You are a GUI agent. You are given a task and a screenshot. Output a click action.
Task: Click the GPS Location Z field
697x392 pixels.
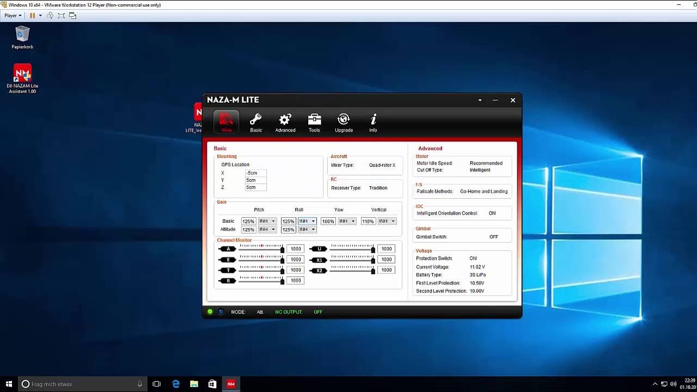tap(255, 187)
